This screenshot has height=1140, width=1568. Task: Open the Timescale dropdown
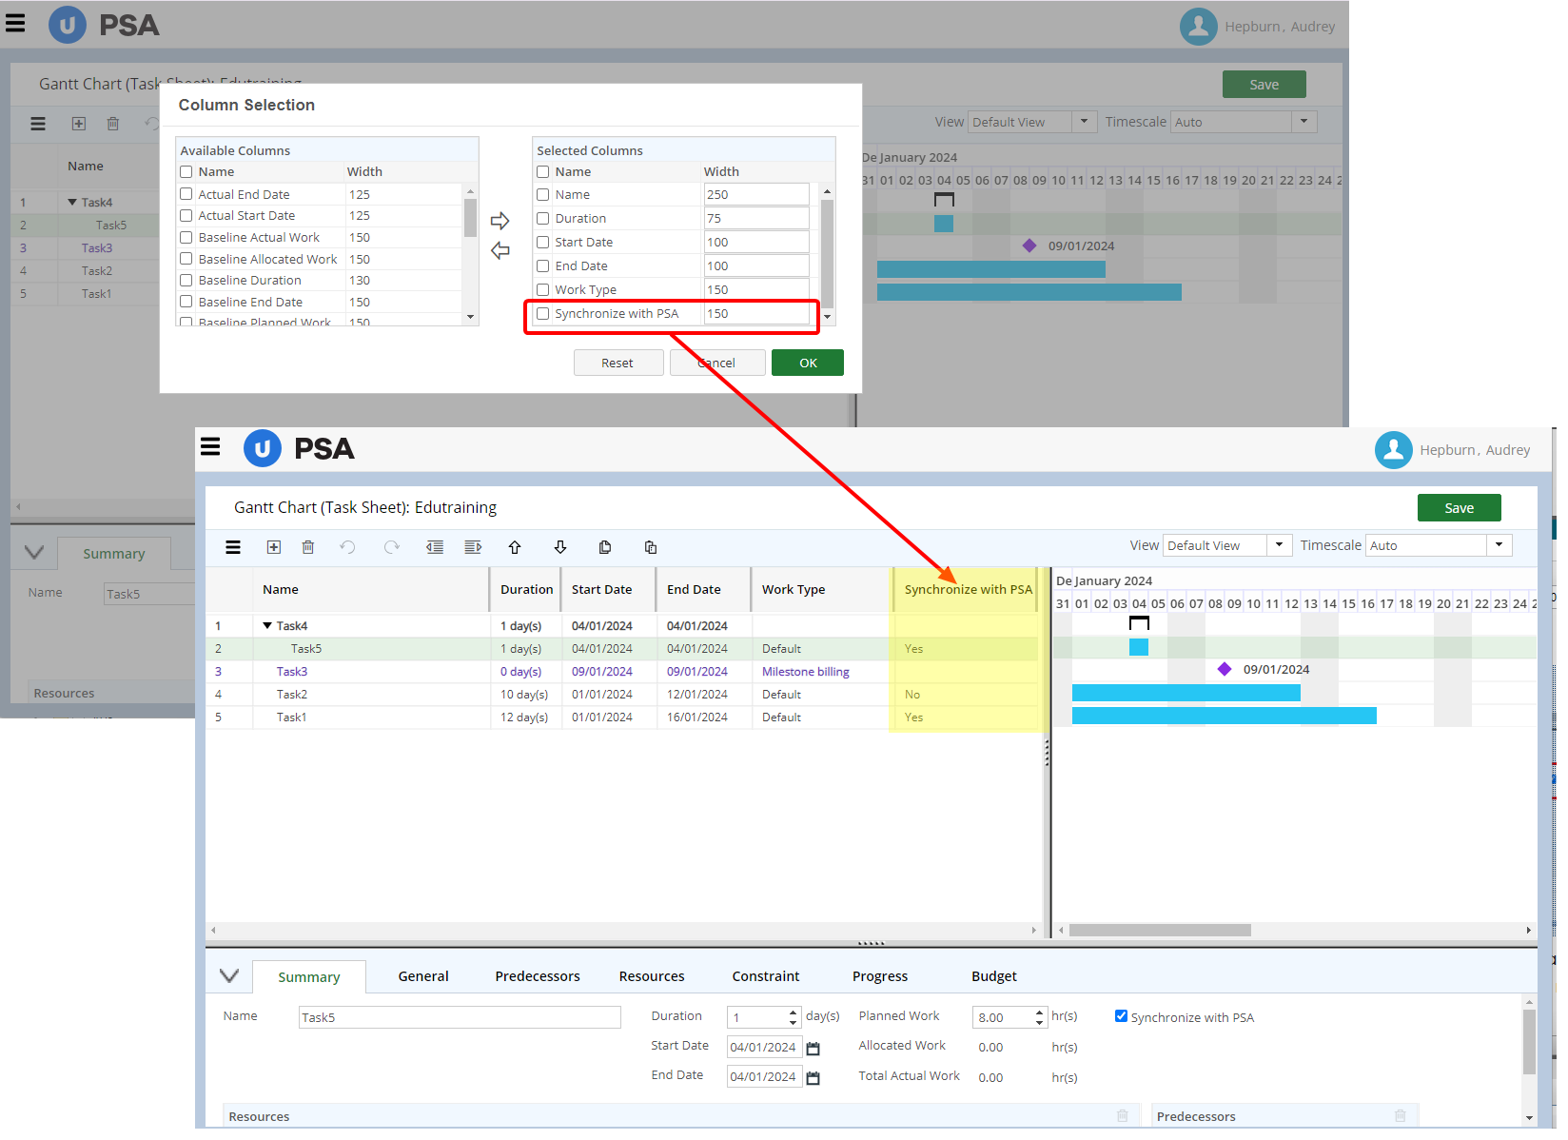click(x=1499, y=544)
